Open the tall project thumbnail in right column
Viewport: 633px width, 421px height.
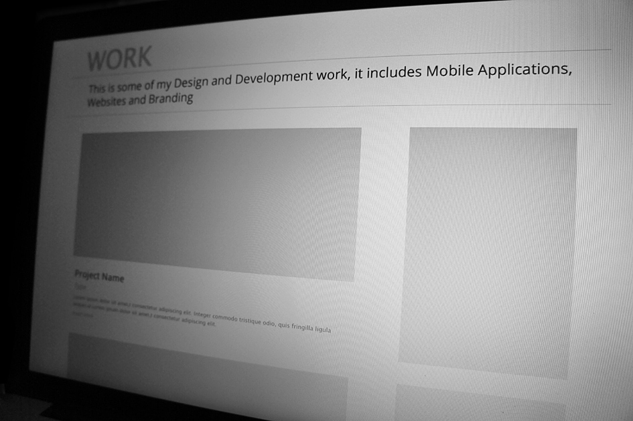pyautogui.click(x=487, y=253)
